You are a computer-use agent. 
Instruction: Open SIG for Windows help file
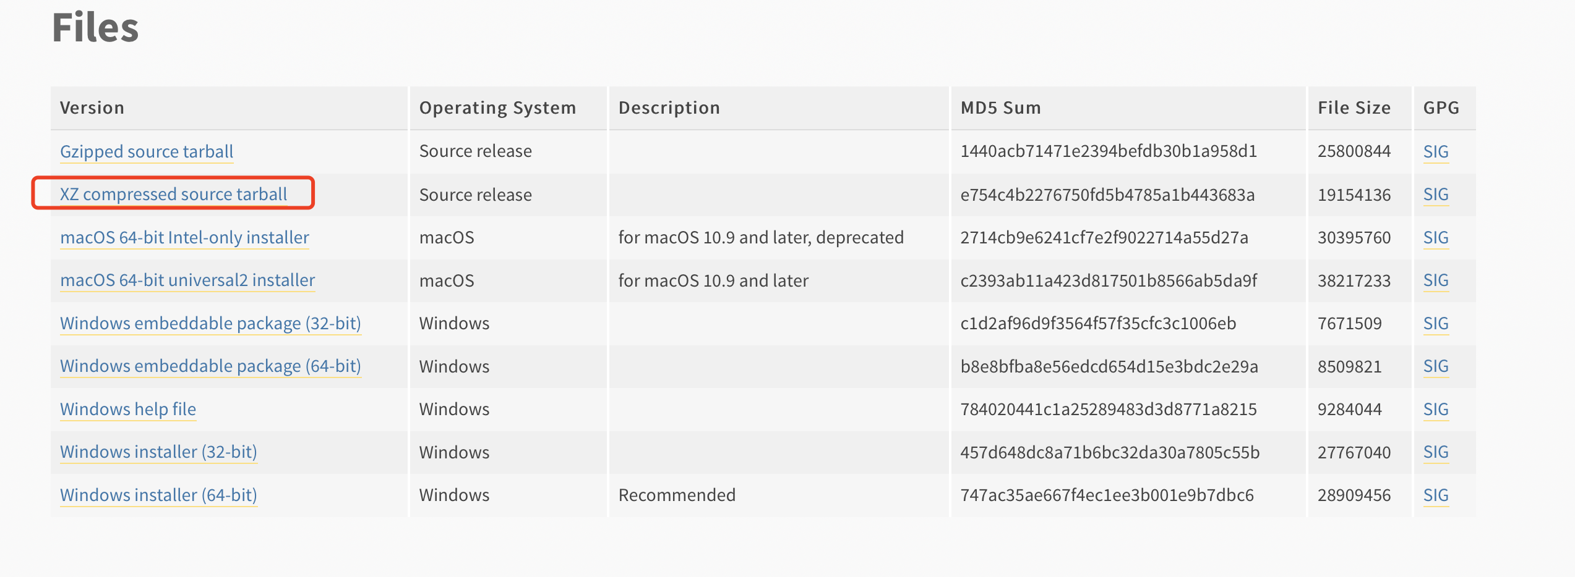pyautogui.click(x=1436, y=409)
